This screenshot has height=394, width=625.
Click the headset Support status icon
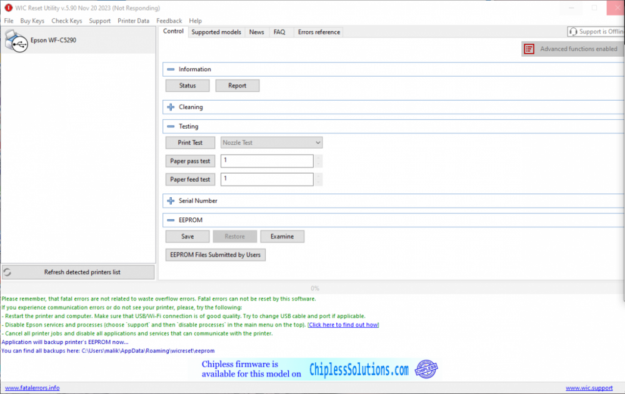572,31
